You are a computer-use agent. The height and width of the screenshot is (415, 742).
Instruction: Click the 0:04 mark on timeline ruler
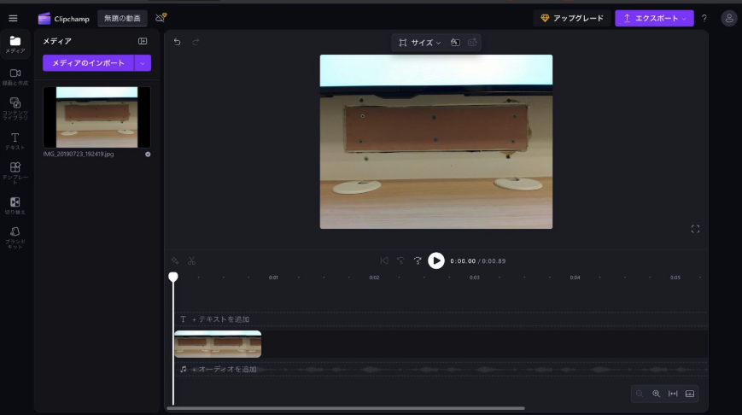tap(575, 278)
